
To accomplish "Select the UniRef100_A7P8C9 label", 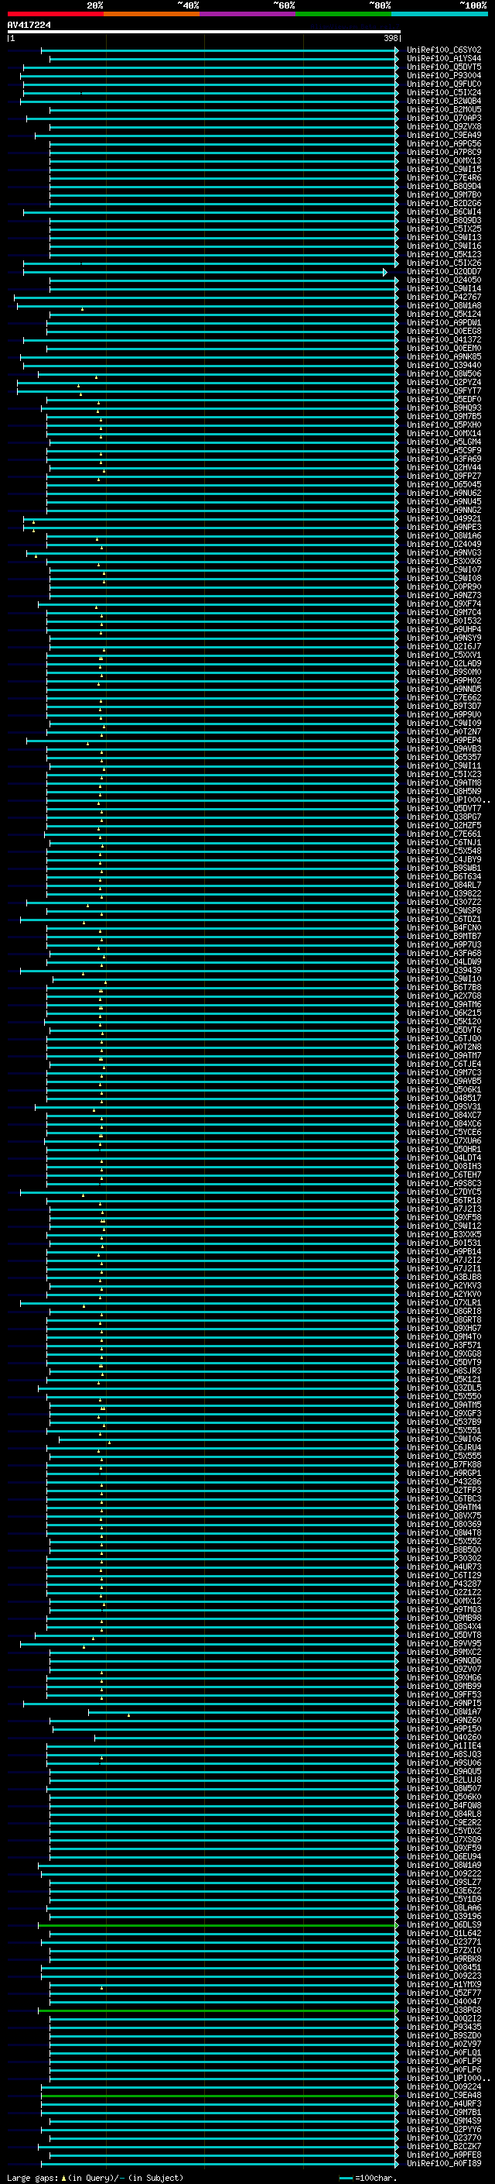I will (x=443, y=153).
